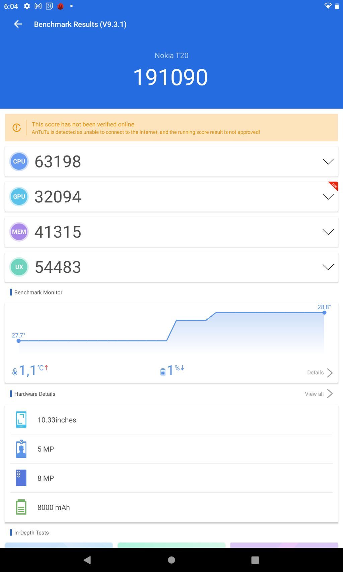Tap the warning icon in unverified banner
The width and height of the screenshot is (343, 572).
(16, 128)
